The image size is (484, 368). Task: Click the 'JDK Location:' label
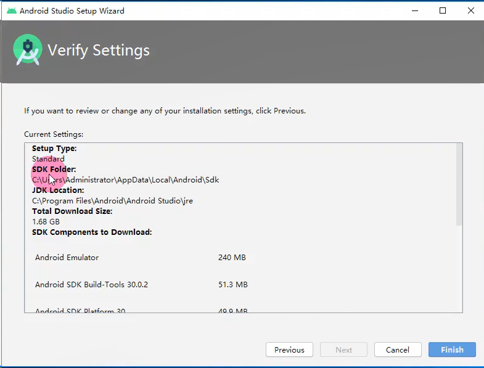pyautogui.click(x=58, y=190)
